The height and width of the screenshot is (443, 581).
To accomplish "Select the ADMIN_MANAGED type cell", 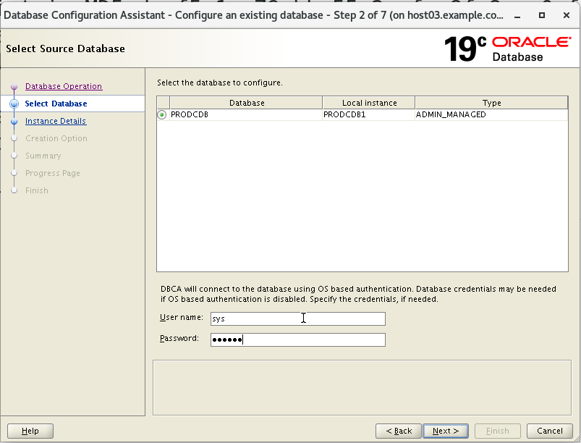I will coord(491,114).
